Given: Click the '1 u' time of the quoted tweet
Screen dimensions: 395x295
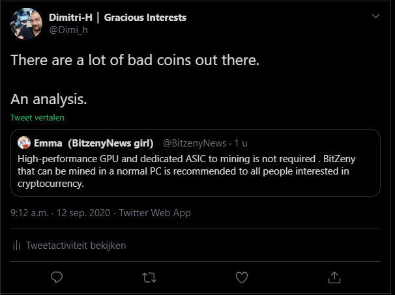Looking at the screenshot, I should pos(241,143).
